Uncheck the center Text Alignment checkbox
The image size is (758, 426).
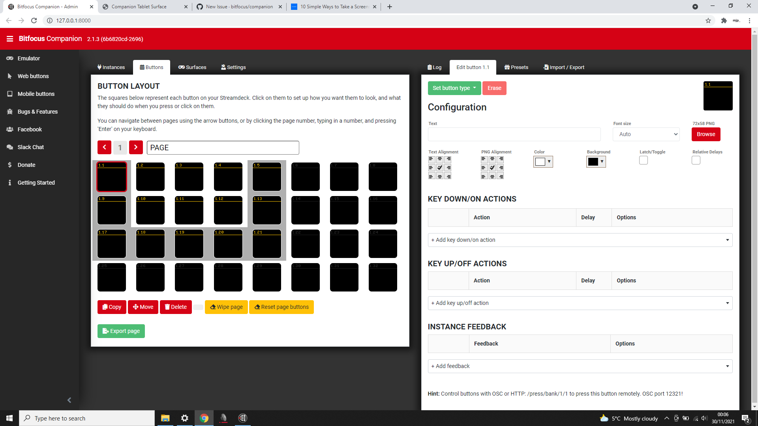(x=439, y=167)
